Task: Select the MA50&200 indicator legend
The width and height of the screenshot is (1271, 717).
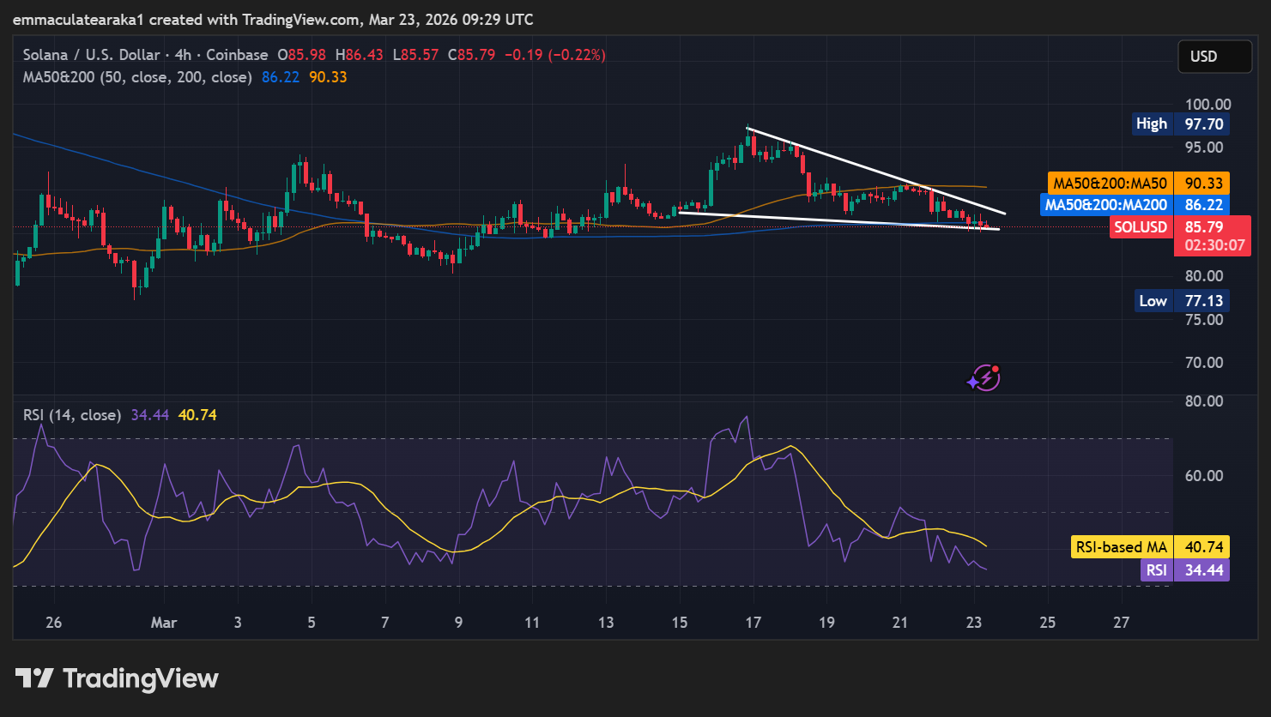Action: (x=137, y=77)
